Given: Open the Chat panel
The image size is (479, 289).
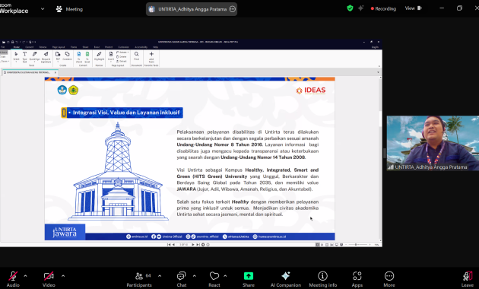Looking at the screenshot, I should [x=181, y=279].
